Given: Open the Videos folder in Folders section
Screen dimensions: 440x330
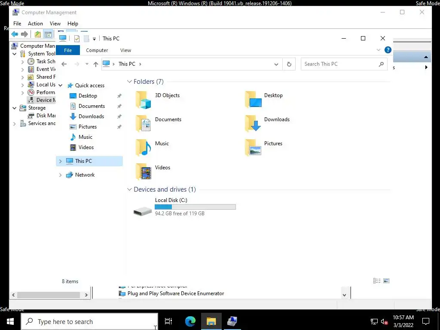Looking at the screenshot, I should pyautogui.click(x=153, y=171).
